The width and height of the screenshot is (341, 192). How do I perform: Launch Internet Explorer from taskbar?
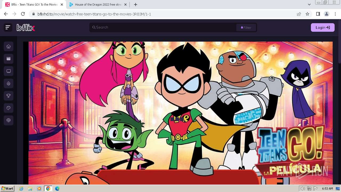(x=21, y=189)
